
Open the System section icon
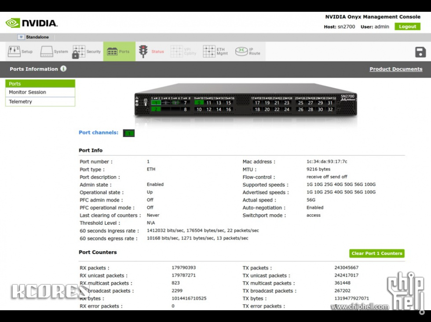(x=47, y=51)
